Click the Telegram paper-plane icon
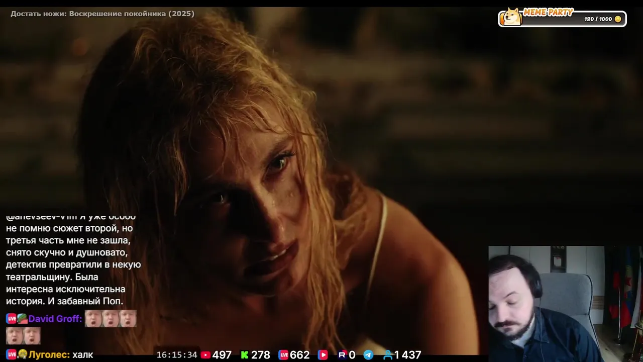 (368, 355)
